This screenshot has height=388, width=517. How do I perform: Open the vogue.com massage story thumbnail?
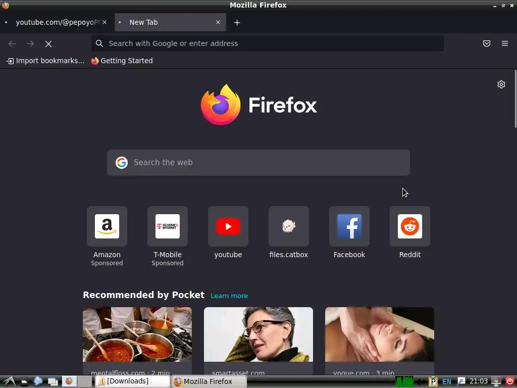(x=380, y=334)
